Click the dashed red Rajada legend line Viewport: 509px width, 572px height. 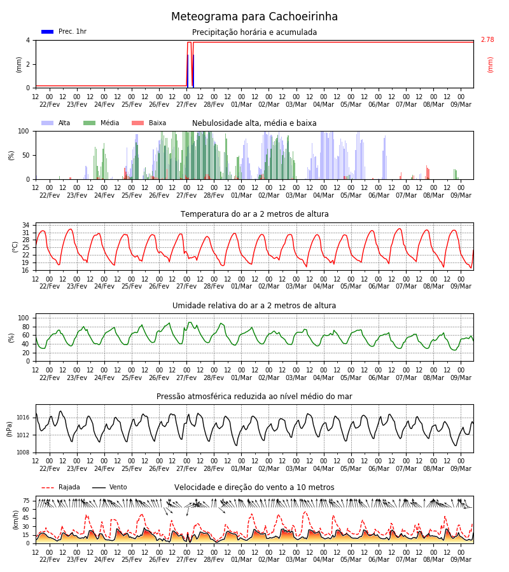click(48, 487)
